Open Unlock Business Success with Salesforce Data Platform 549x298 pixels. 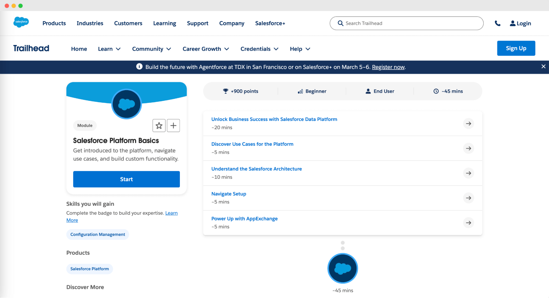coord(274,119)
